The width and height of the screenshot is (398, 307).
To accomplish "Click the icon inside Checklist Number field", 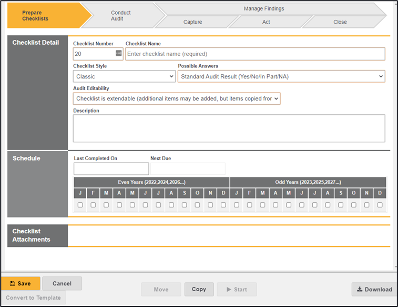I will (x=118, y=54).
